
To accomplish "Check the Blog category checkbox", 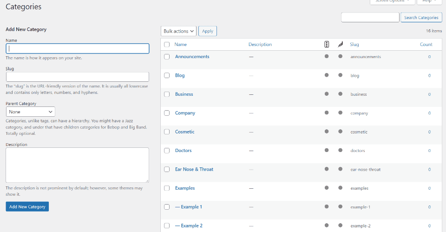I will [x=167, y=75].
